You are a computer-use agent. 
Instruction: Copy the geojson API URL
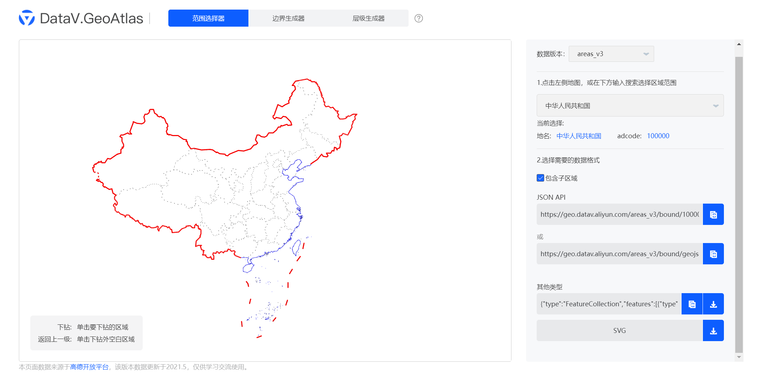pos(713,254)
